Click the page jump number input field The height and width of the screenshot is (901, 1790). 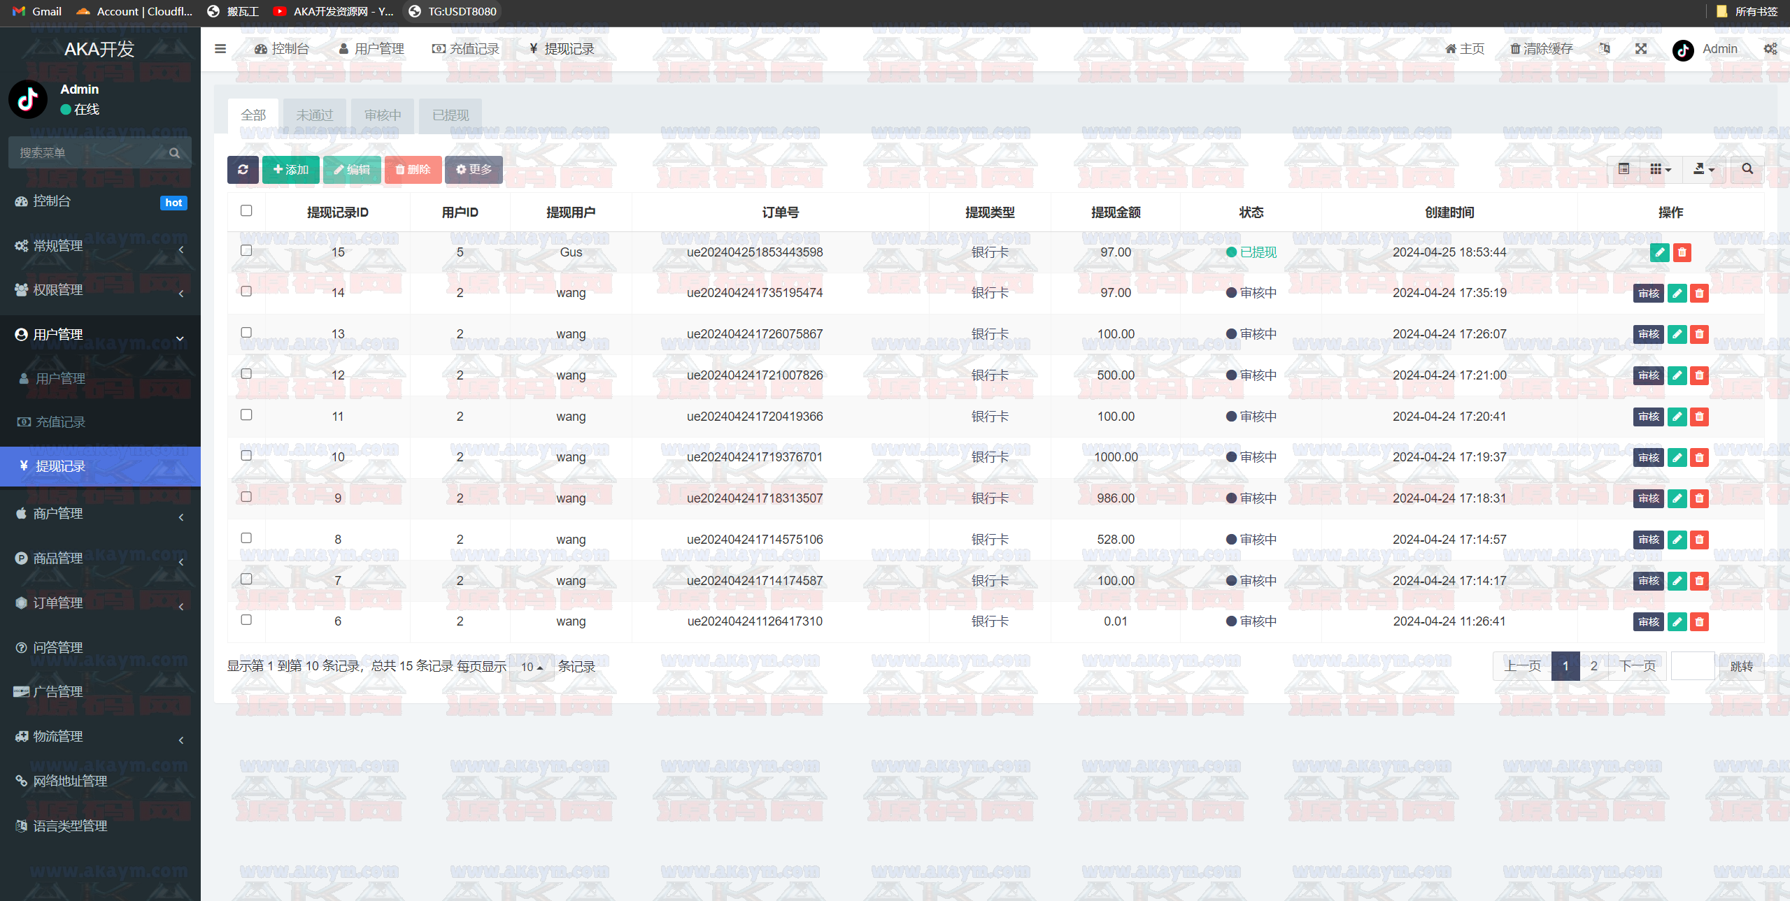[x=1692, y=666]
